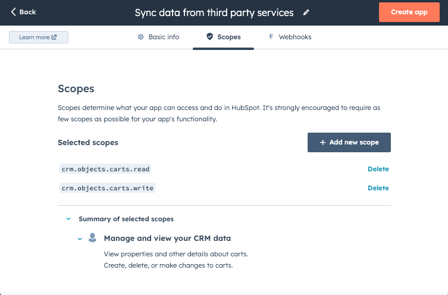The width and height of the screenshot is (448, 295).
Task: Click the person icon beside CRM data heading
Action: coord(92,238)
